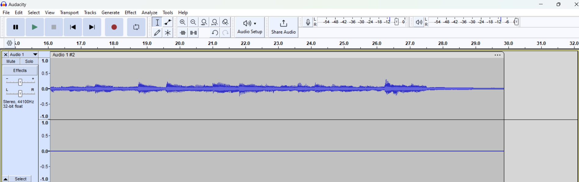Open the Audio Setup dropdown

(250, 27)
